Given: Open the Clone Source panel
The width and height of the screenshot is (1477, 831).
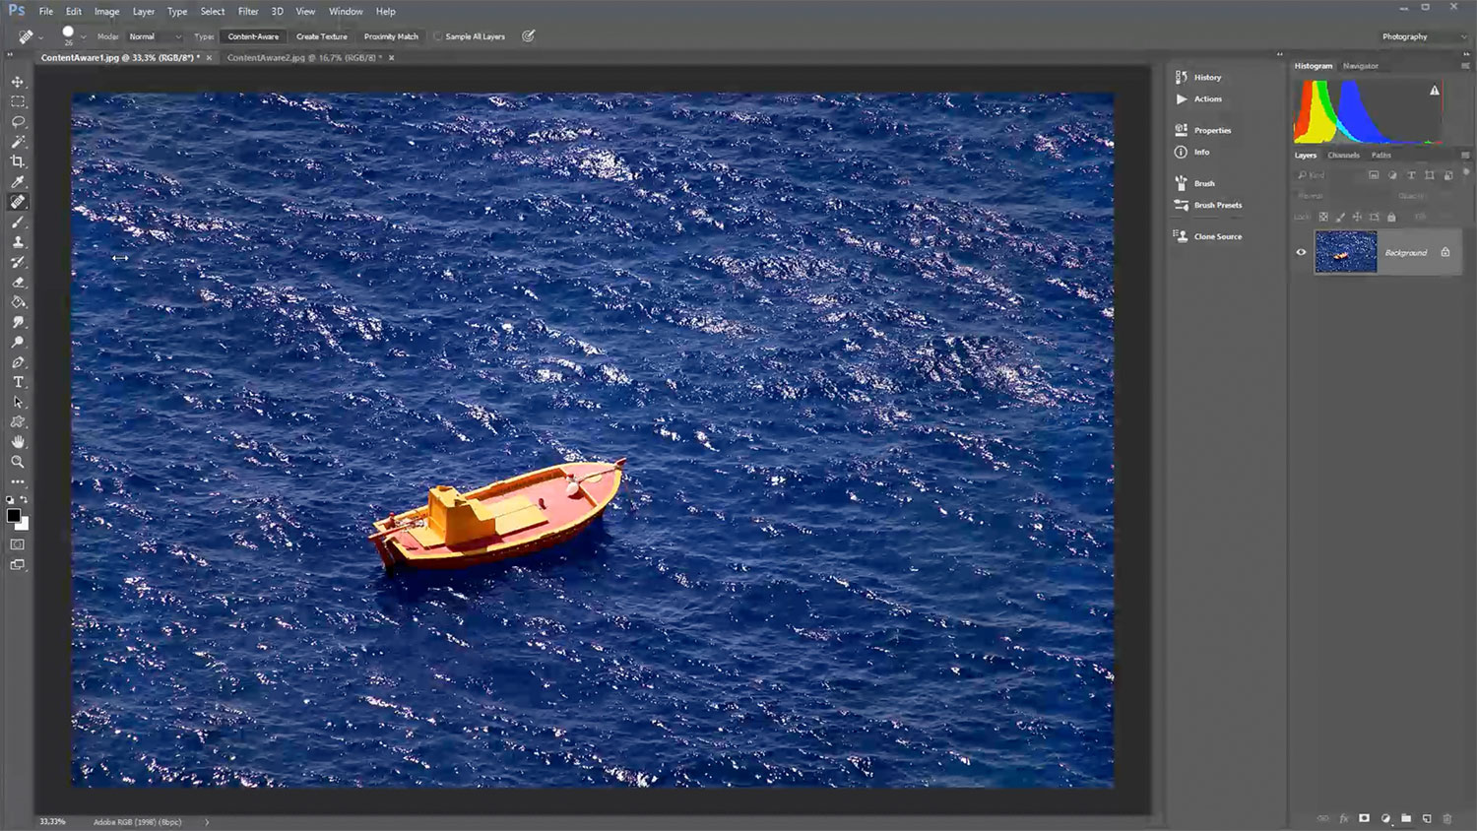Looking at the screenshot, I should pos(1217,236).
